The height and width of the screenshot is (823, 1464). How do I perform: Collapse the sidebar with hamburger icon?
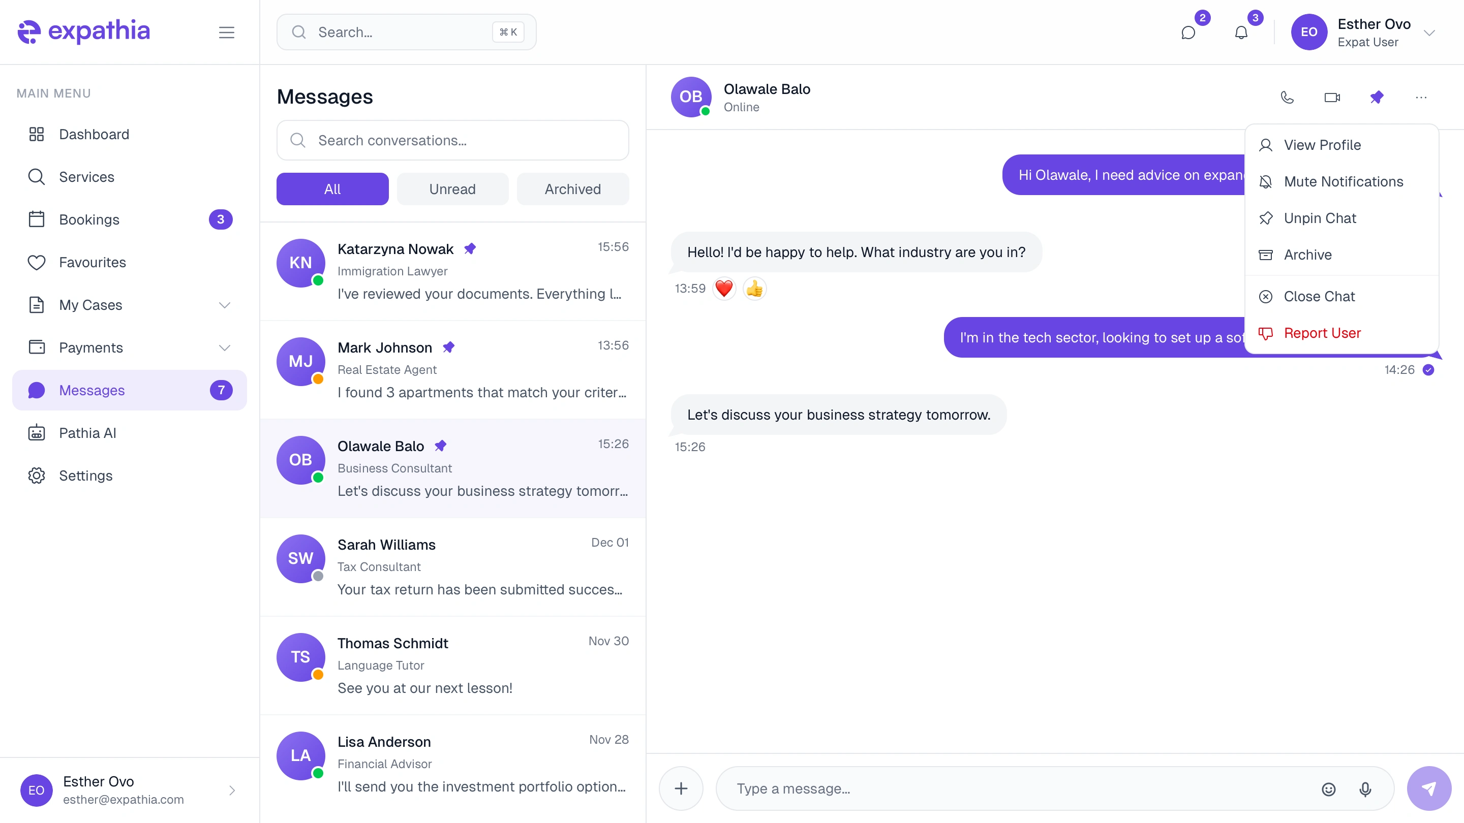tap(226, 33)
